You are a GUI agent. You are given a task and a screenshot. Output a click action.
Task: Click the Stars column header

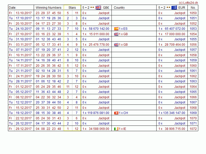coord(72,8)
